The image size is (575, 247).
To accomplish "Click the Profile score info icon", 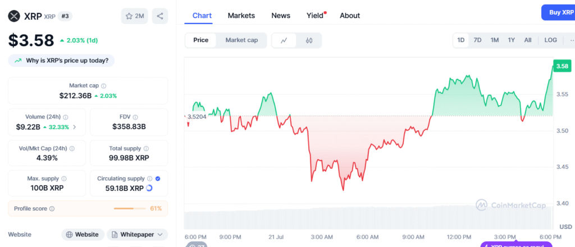I will tap(52, 209).
